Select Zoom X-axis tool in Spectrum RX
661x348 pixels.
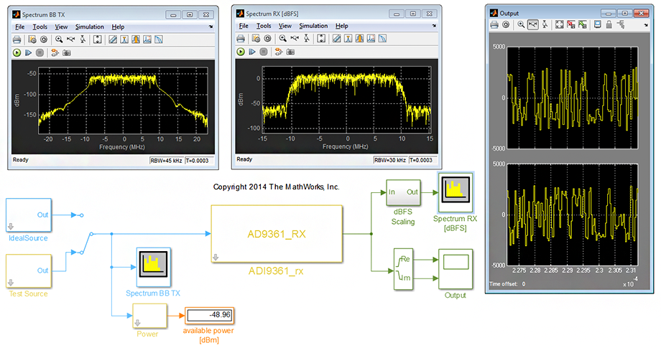tap(295, 39)
